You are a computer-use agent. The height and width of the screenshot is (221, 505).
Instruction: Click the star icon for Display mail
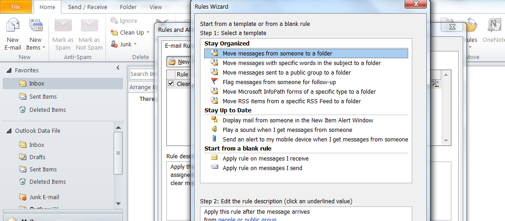(x=215, y=120)
